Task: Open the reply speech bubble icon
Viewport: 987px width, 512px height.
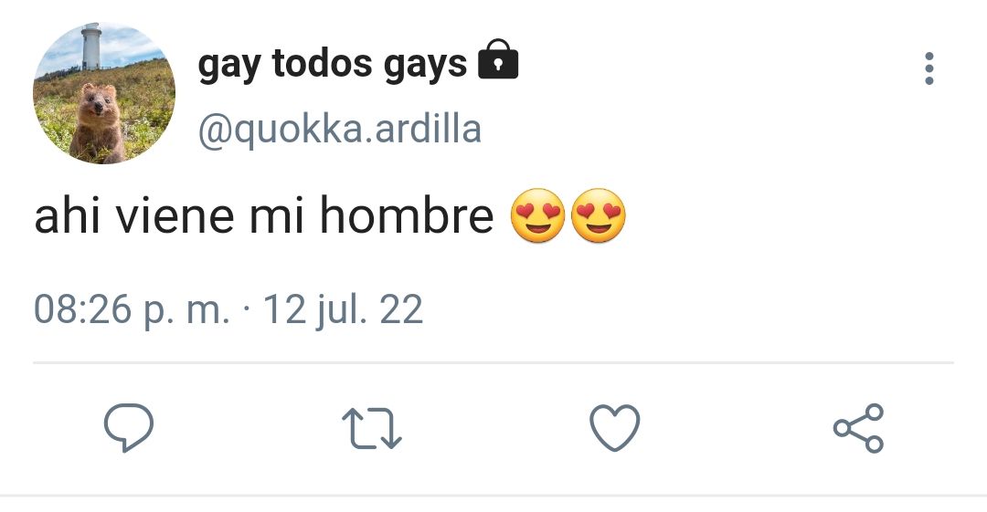Action: pyautogui.click(x=129, y=428)
